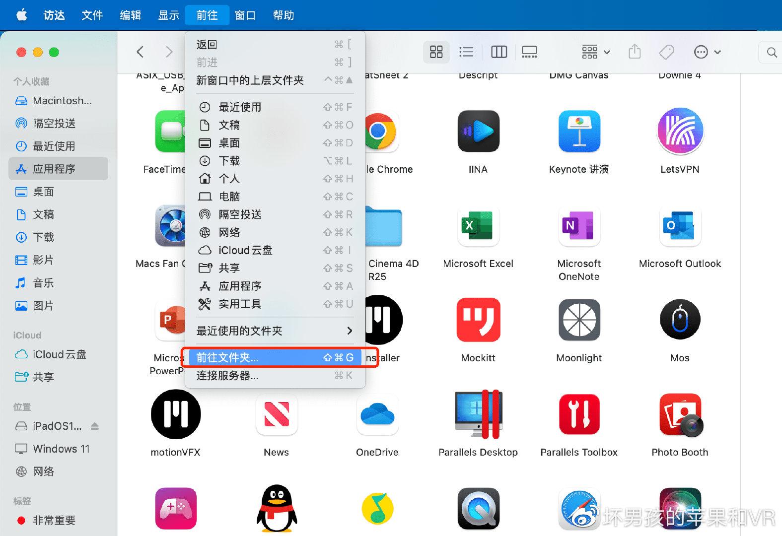Open the 访达 menu in menu bar
This screenshot has height=536, width=782.
pyautogui.click(x=54, y=15)
